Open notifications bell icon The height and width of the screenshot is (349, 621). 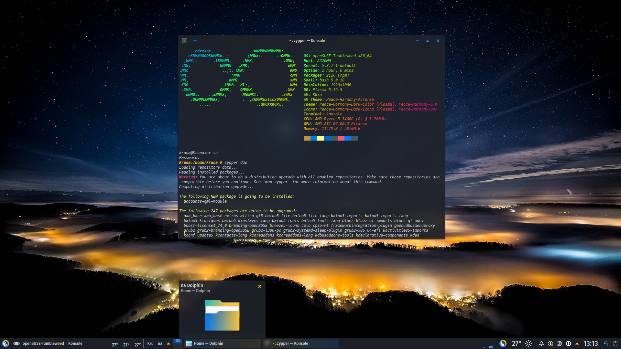[541, 344]
